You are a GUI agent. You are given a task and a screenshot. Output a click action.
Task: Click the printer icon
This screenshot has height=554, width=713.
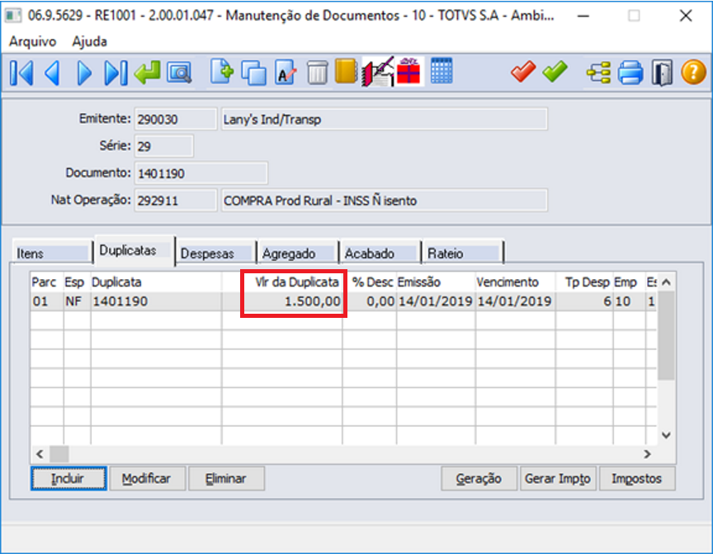pyautogui.click(x=630, y=73)
